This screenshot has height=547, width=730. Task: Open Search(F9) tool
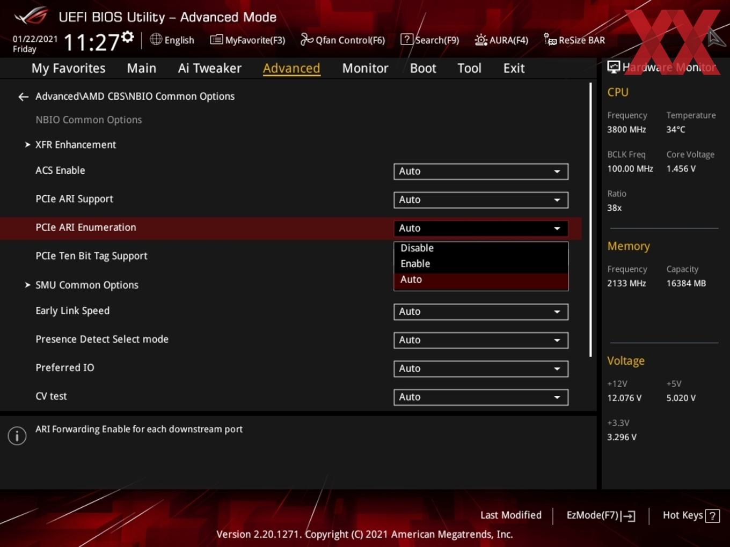click(430, 40)
